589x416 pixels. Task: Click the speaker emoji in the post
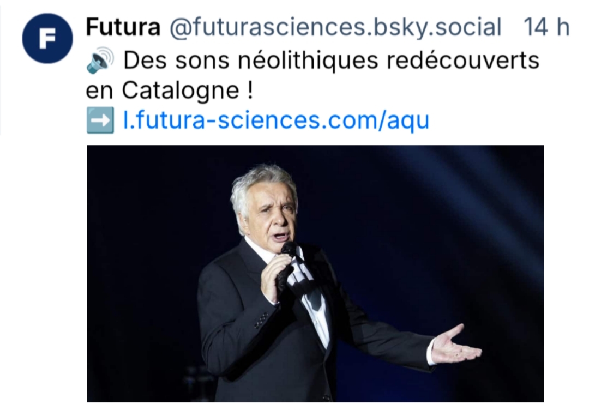pos(100,61)
